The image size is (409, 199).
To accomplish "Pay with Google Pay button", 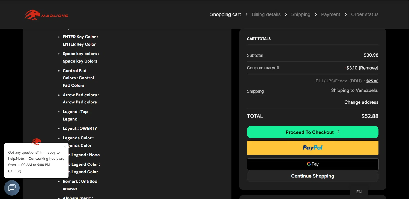I will [312, 164].
